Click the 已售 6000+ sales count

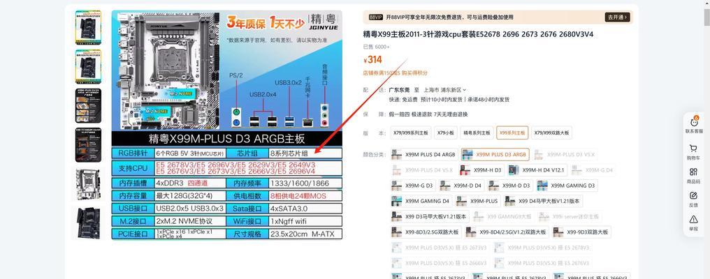376,47
